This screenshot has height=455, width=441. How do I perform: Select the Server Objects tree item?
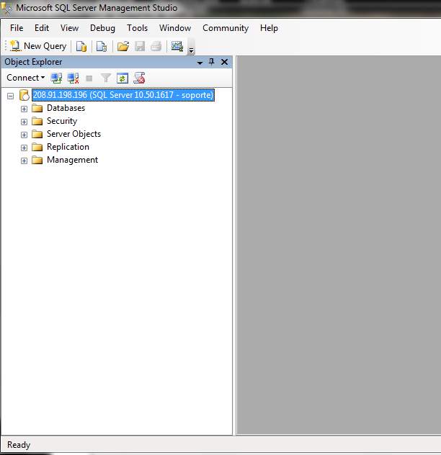click(73, 134)
